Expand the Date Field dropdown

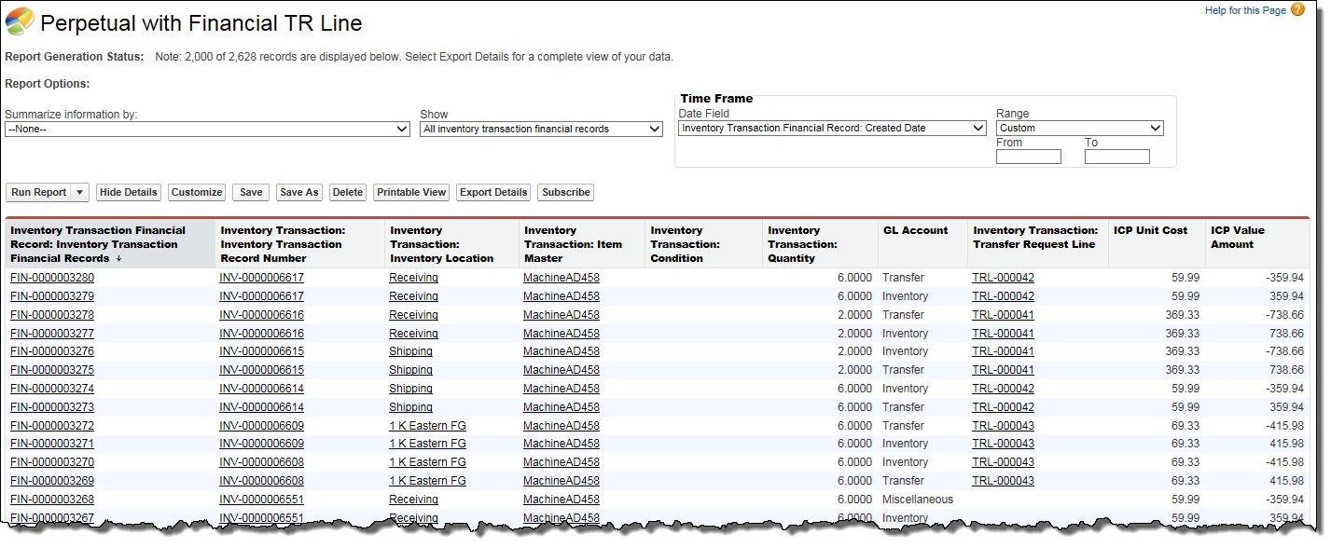832,129
